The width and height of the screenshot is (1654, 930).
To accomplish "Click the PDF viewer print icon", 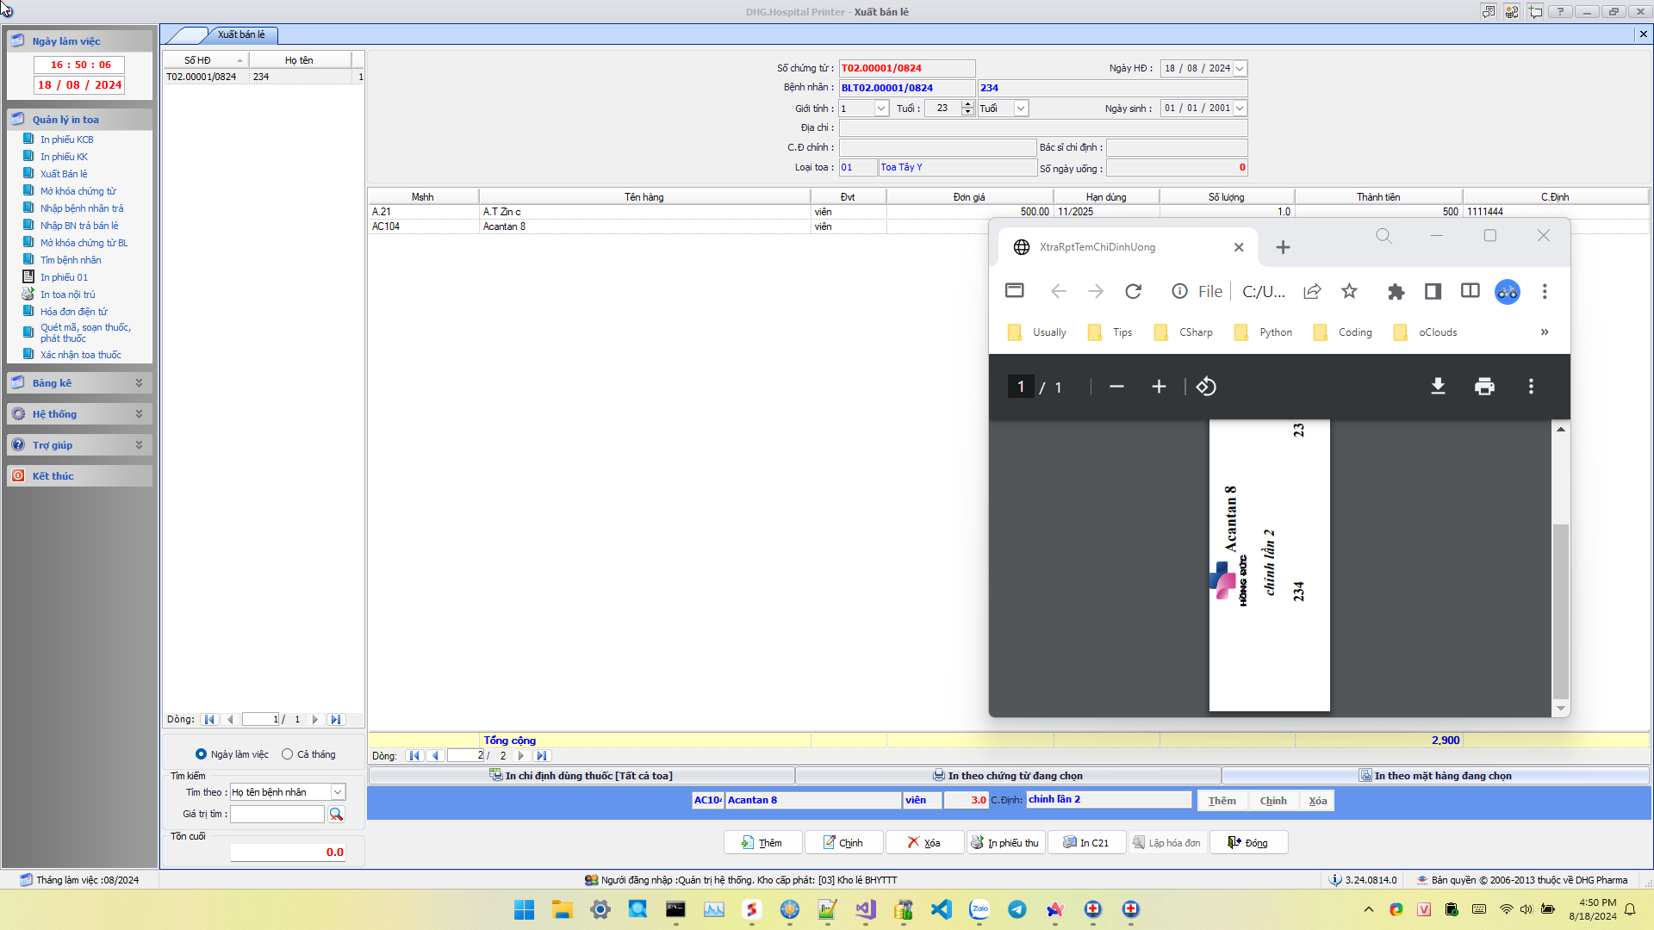I will tap(1484, 387).
